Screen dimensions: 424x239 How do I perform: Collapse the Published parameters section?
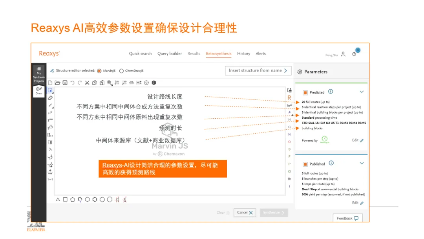point(362,164)
